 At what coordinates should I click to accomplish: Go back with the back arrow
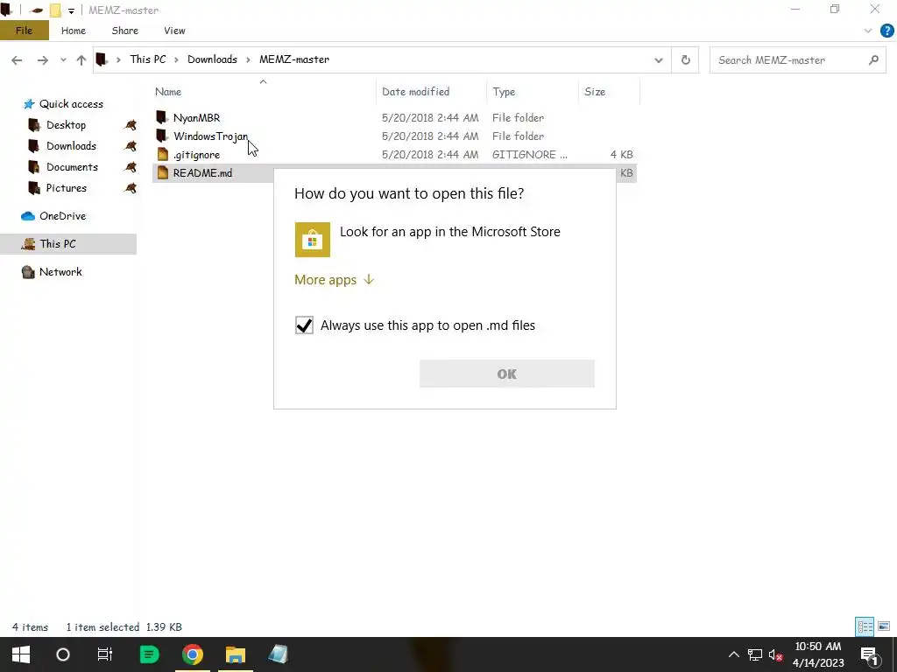tap(17, 60)
